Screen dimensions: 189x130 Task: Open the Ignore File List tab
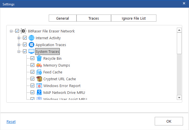(x=134, y=18)
